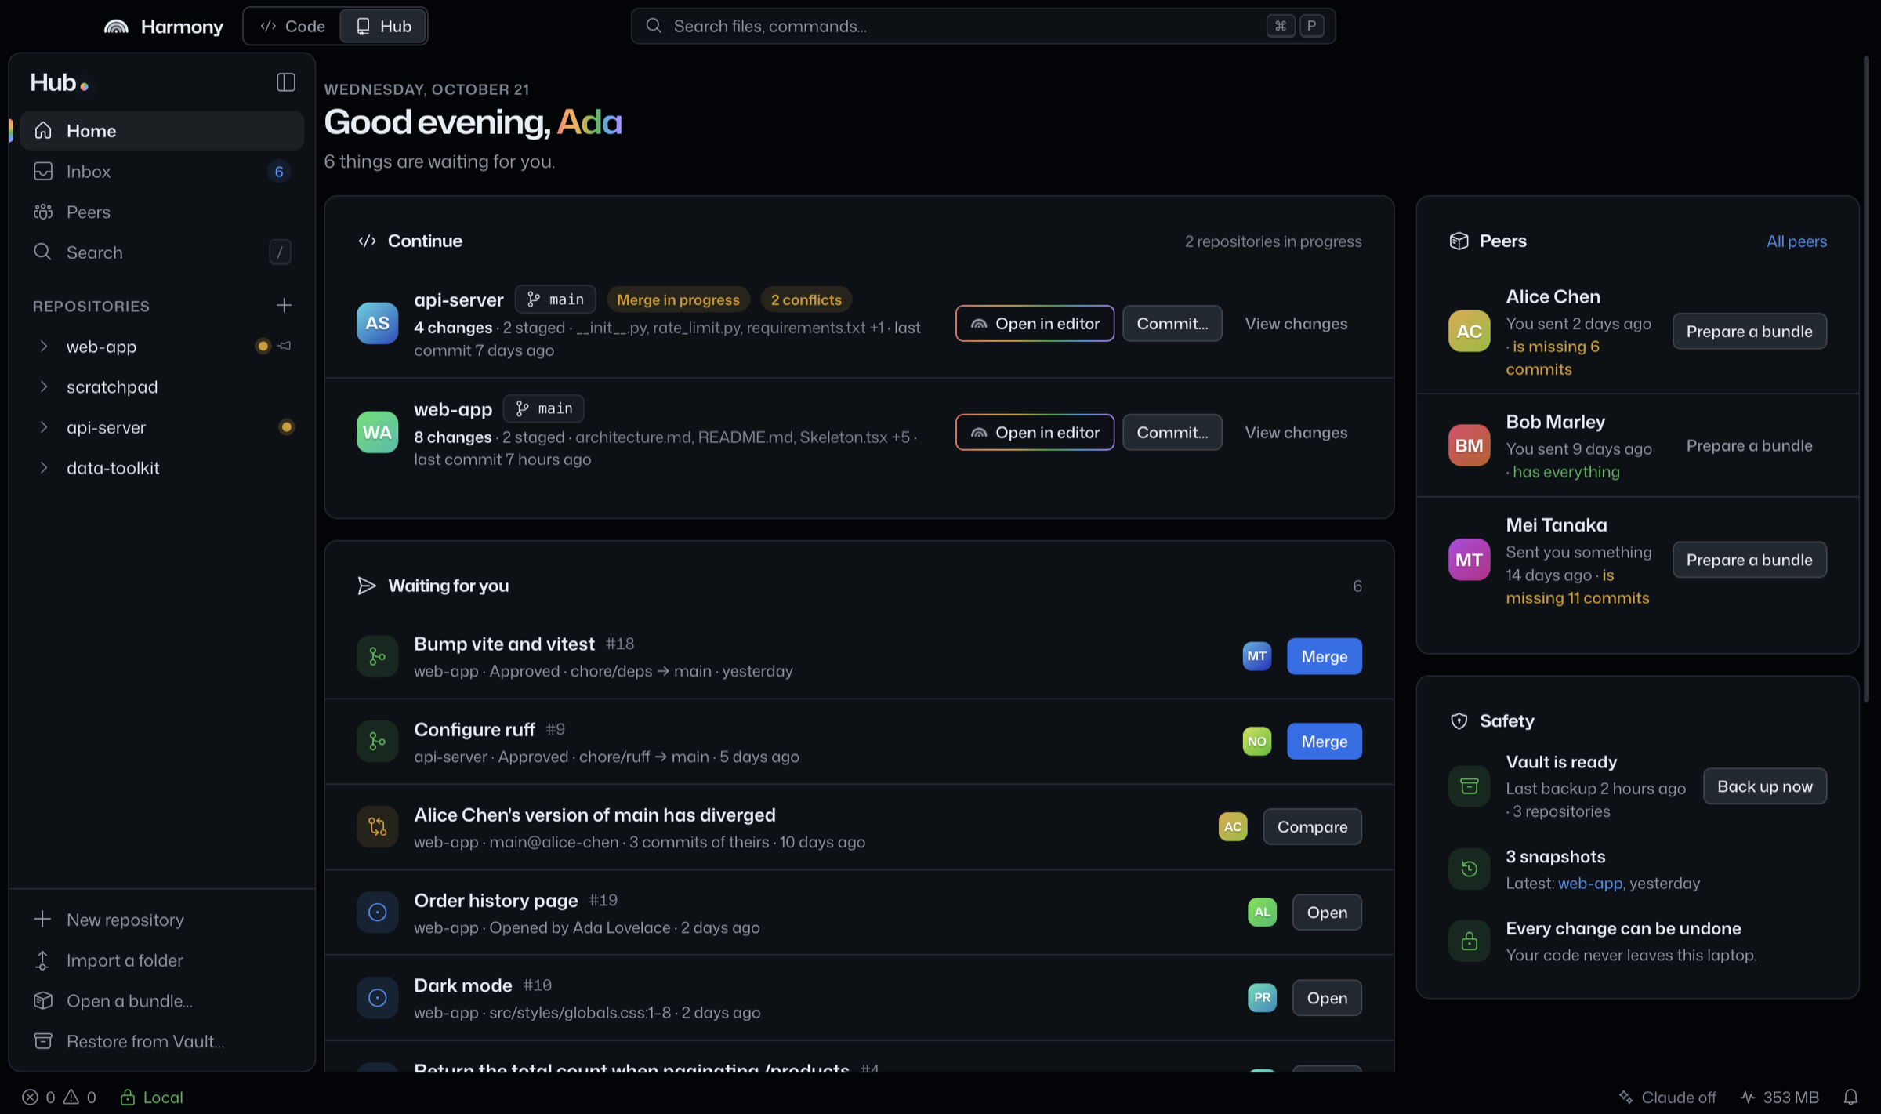Click the AS avatar for api-server
Screen dimensions: 1881x1114
click(x=377, y=323)
